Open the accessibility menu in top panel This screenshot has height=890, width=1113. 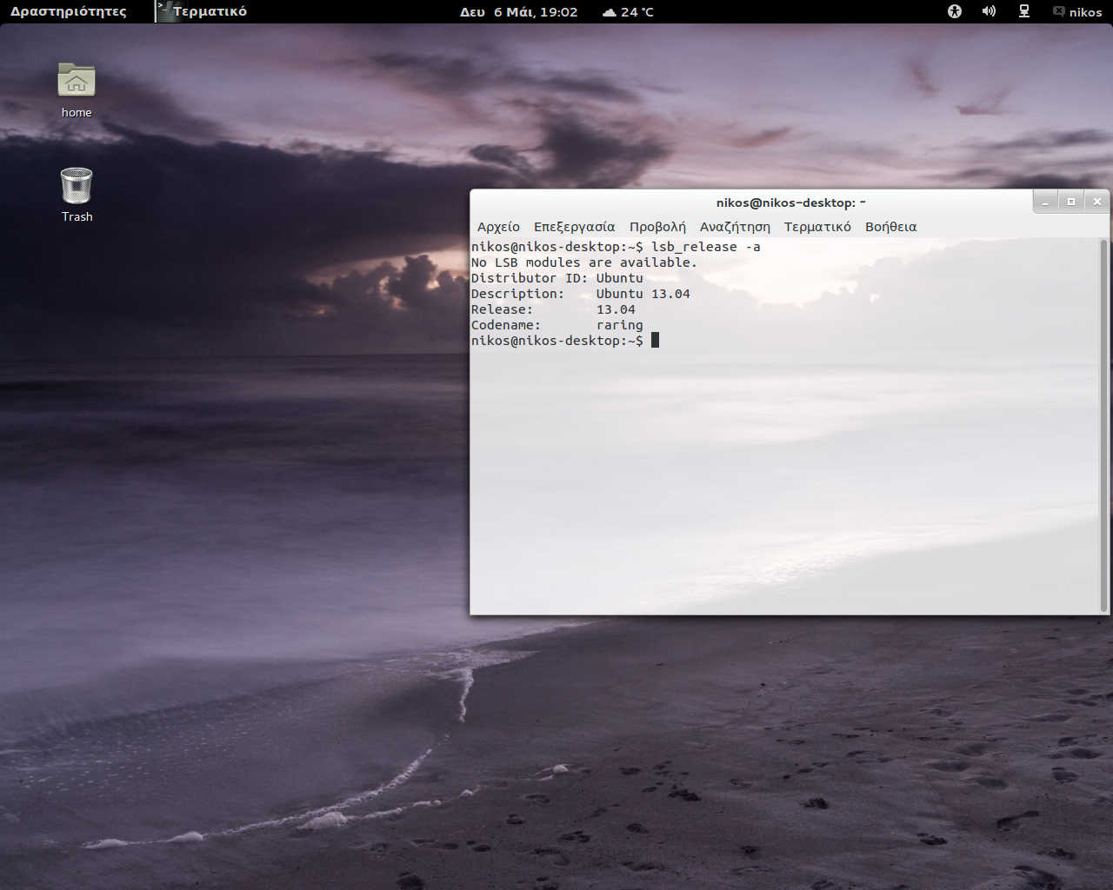coord(955,11)
